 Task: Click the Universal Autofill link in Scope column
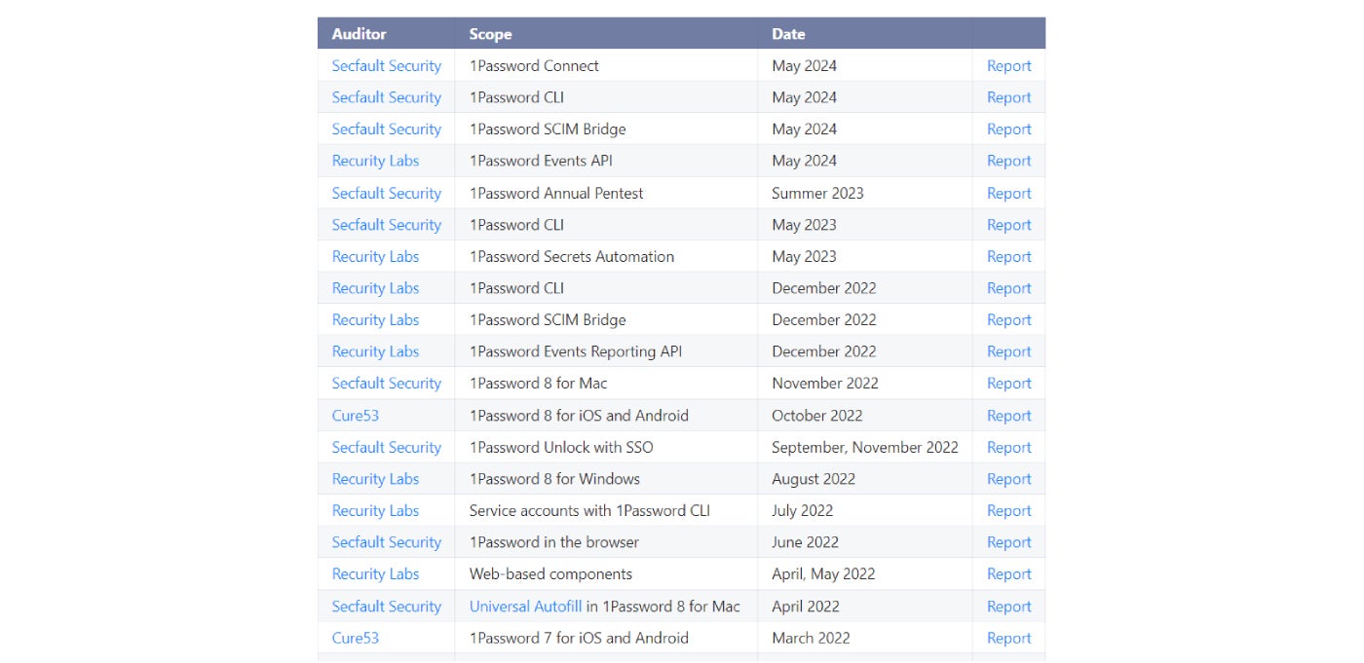point(525,606)
